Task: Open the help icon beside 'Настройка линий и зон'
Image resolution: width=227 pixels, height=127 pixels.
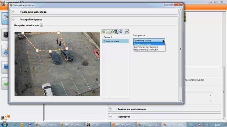Action: point(41,25)
